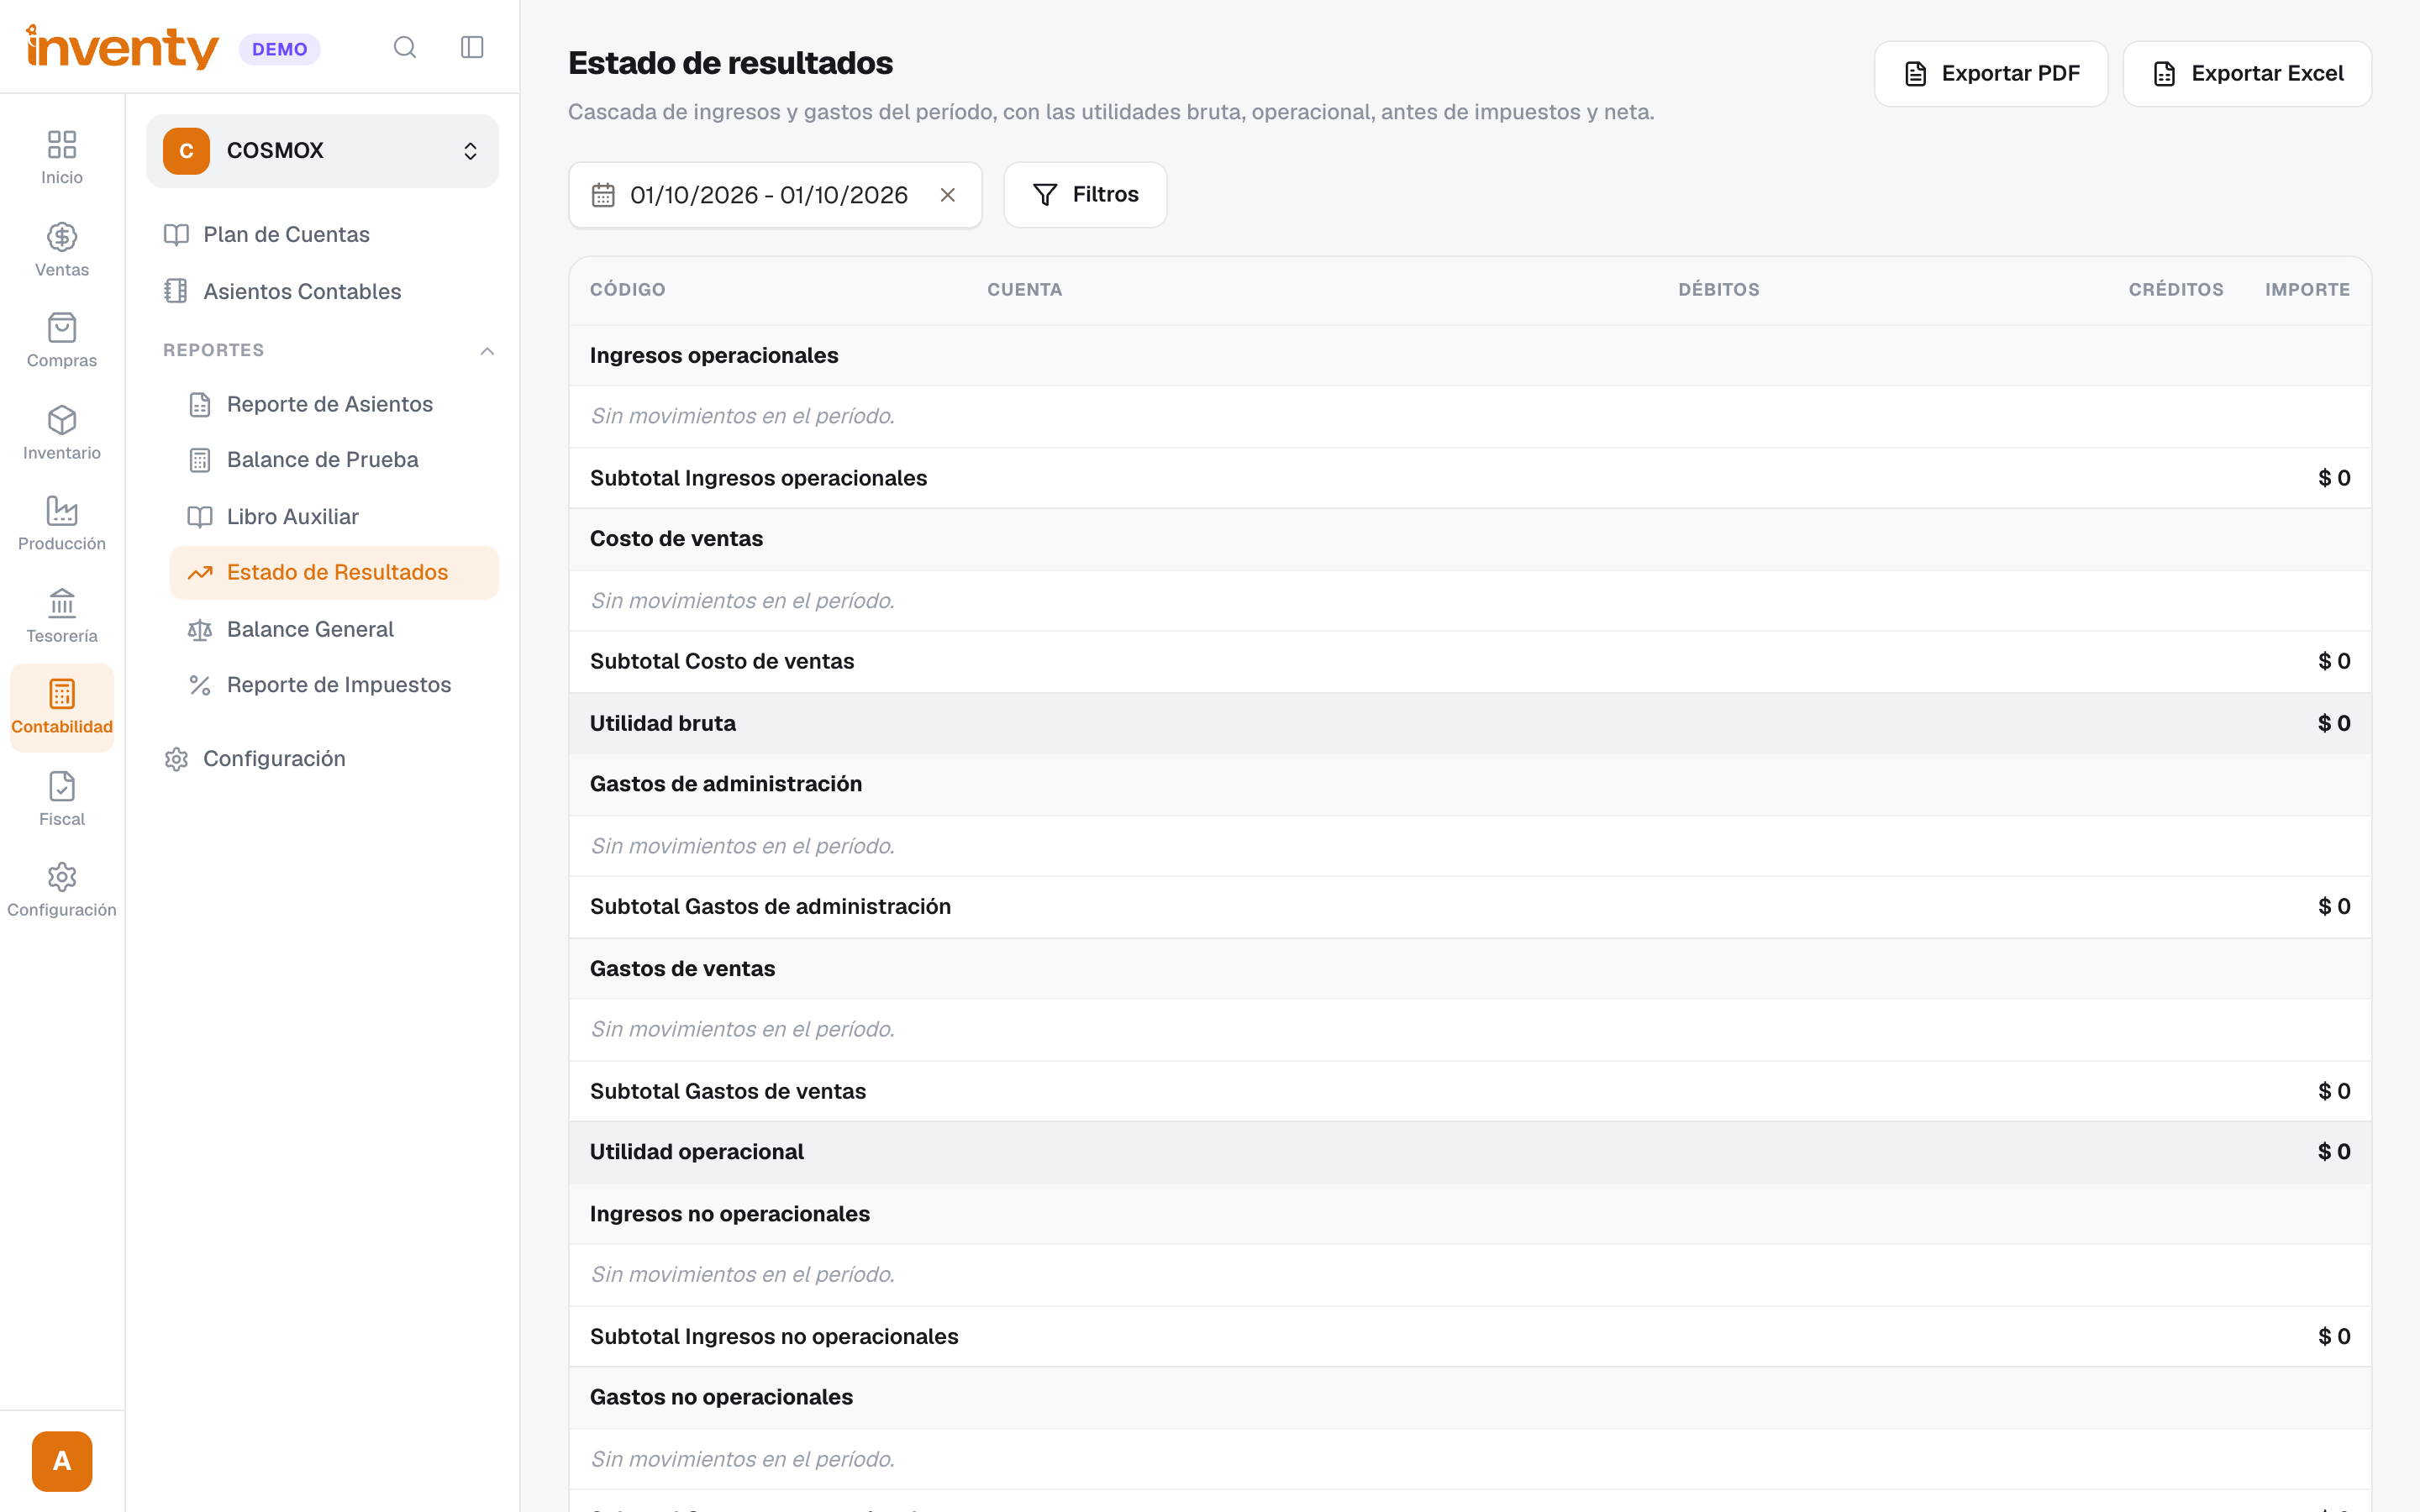This screenshot has width=2420, height=1512.
Task: Toggle the sidebar panel icon
Action: 472,48
